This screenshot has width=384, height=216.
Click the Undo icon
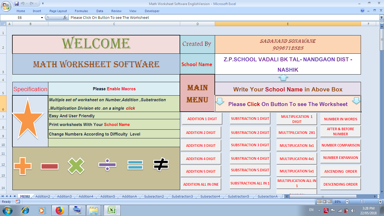tap(23, 3)
